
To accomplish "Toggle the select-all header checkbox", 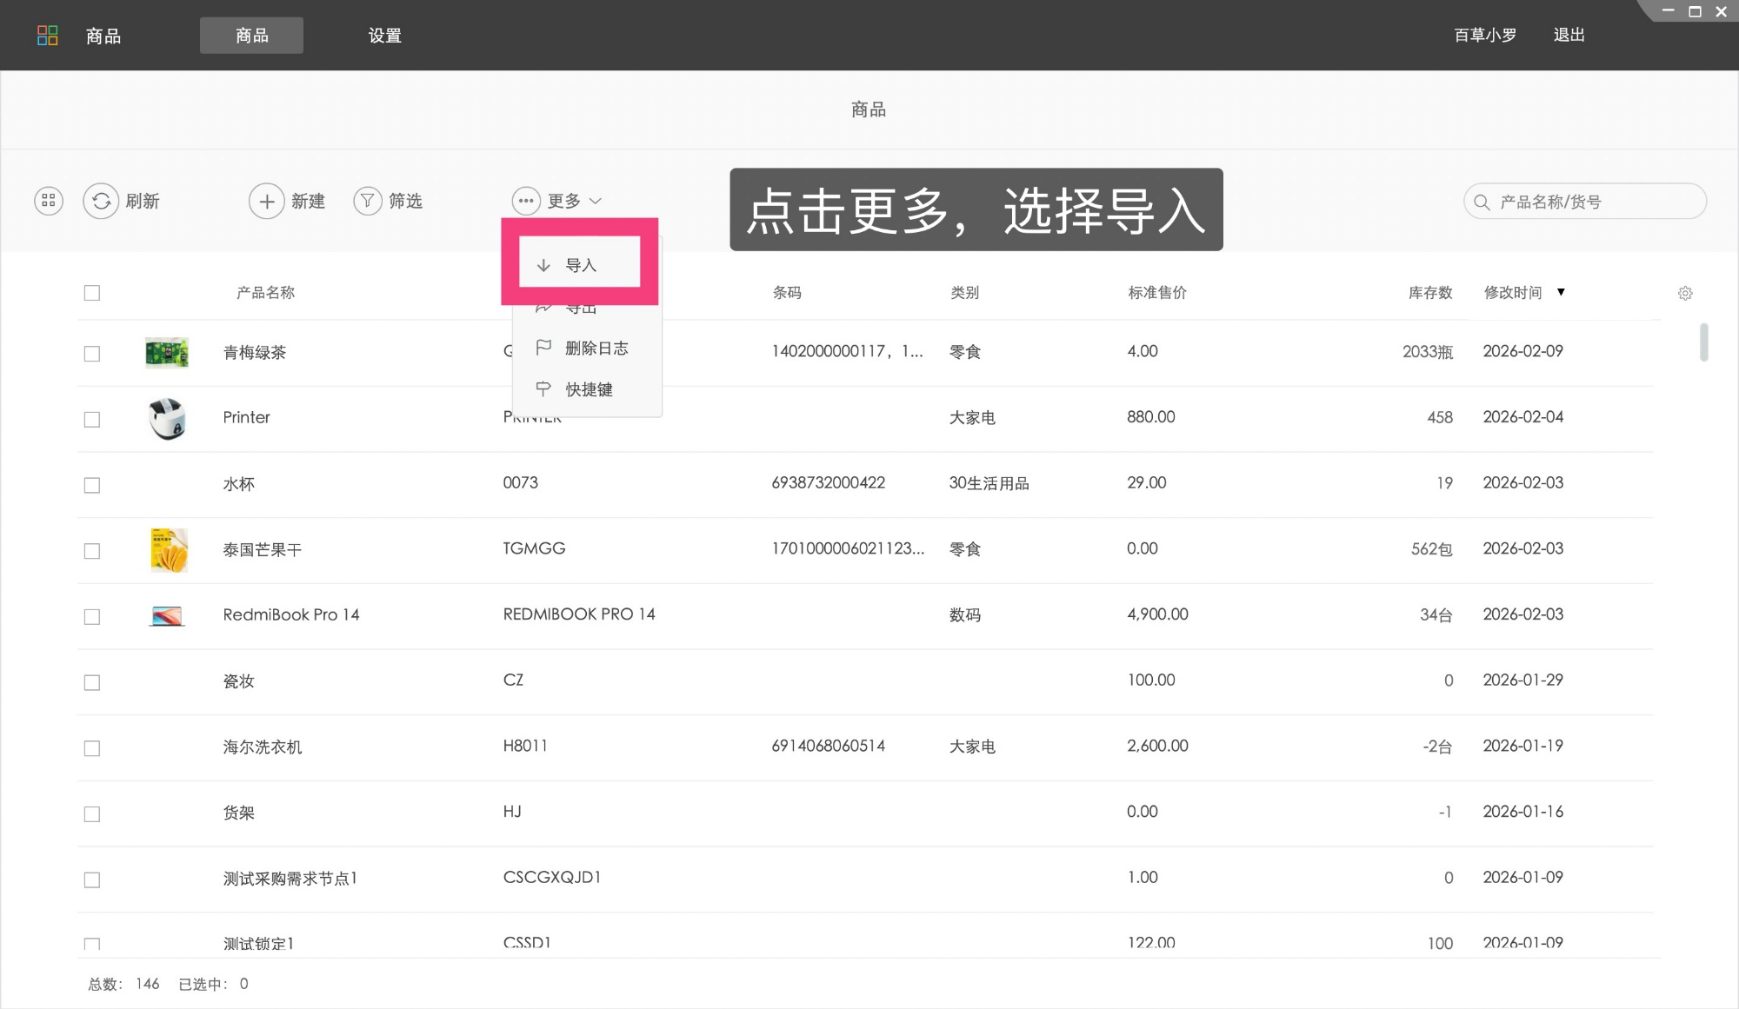I will point(92,293).
